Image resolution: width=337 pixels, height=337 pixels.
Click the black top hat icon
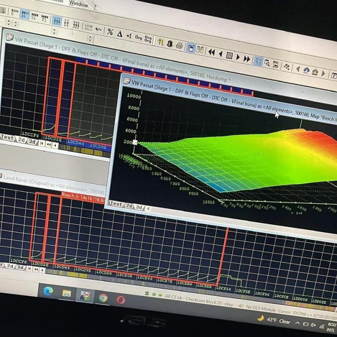(170, 43)
